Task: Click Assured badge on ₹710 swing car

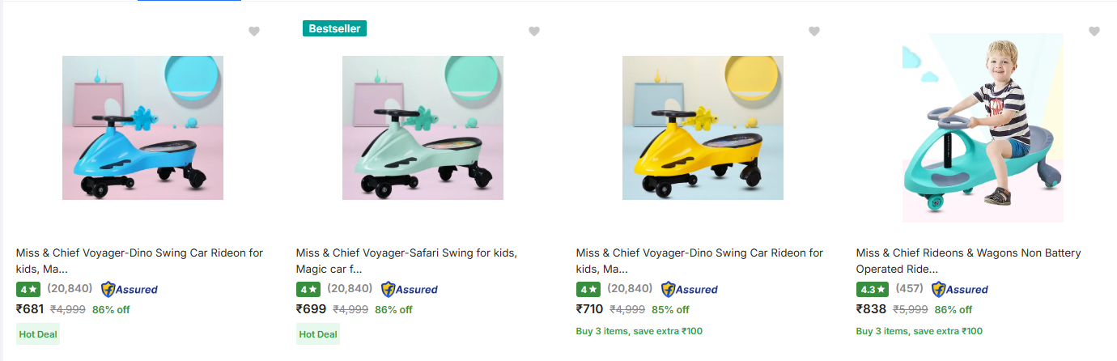Action: 690,289
